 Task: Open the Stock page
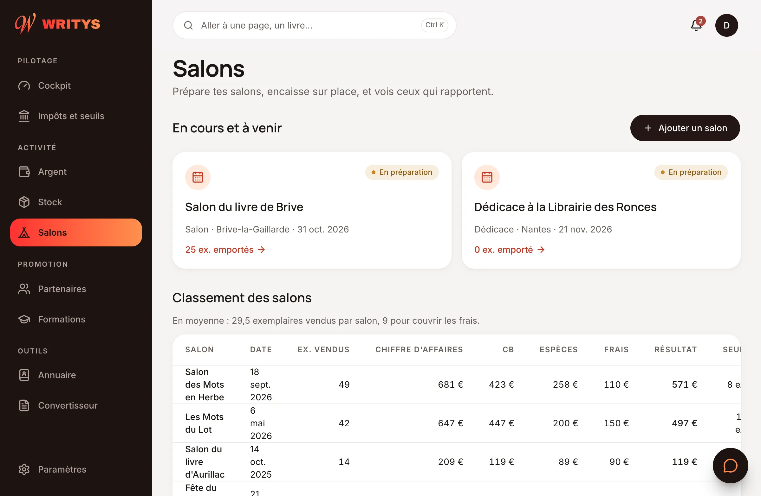76,202
